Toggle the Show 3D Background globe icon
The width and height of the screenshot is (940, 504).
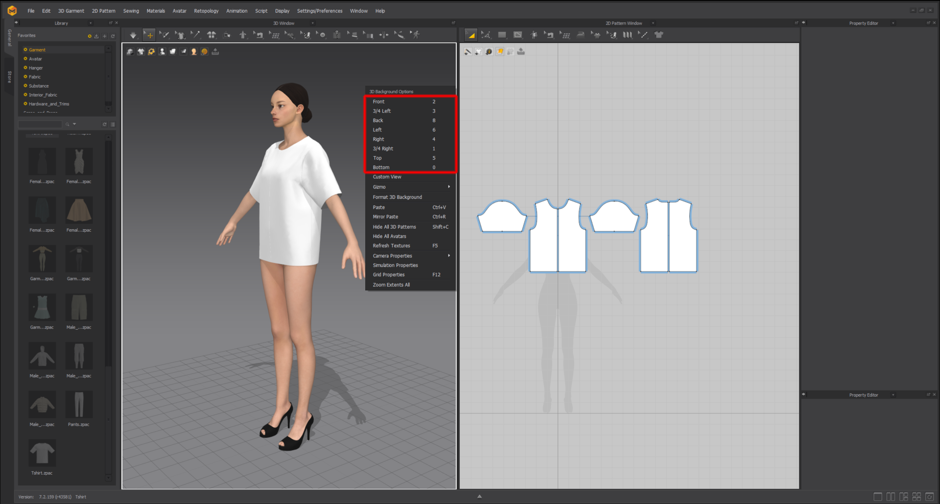pyautogui.click(x=204, y=51)
